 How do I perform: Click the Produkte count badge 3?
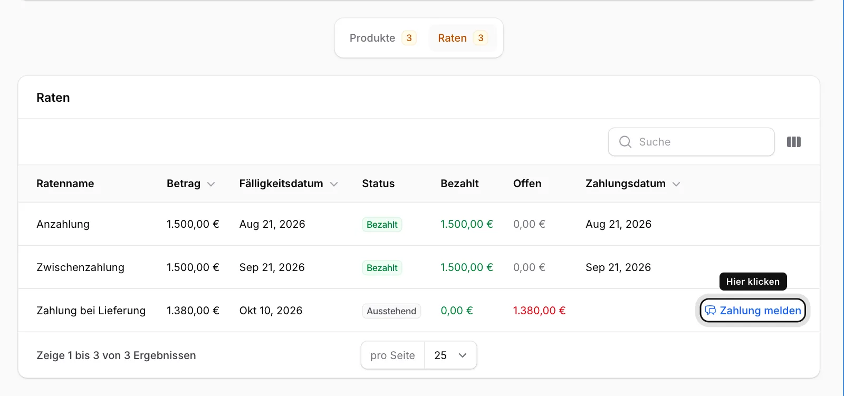(409, 38)
